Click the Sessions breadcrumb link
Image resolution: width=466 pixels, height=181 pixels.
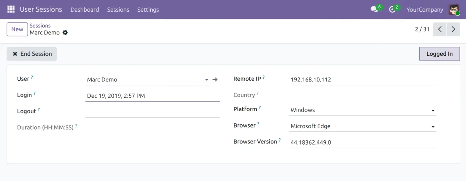coord(40,26)
